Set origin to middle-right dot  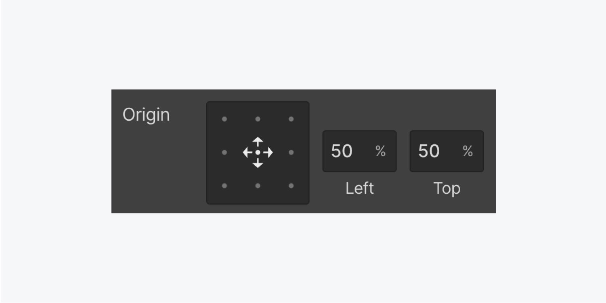pyautogui.click(x=291, y=153)
